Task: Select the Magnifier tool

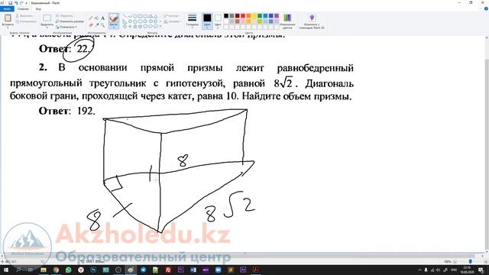Action: pyautogui.click(x=102, y=25)
